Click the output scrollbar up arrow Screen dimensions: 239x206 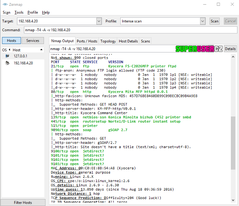tap(233, 57)
